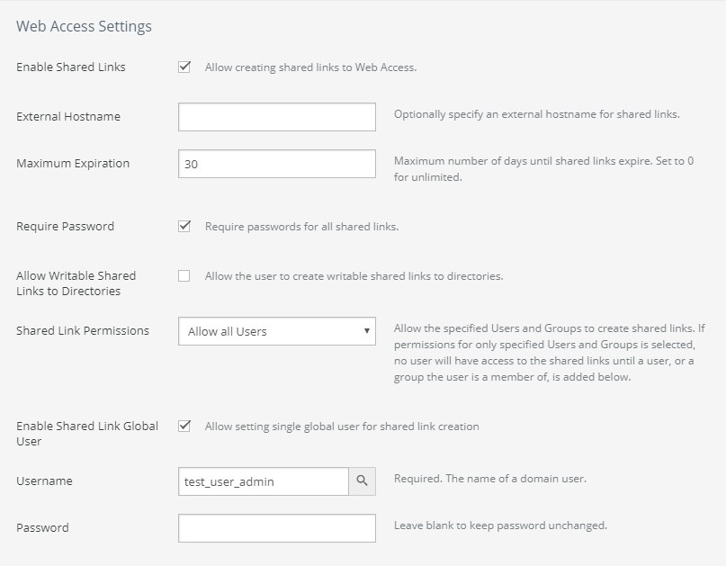Click 'Enable Shared Link Global User' label
726x566 pixels.
pyautogui.click(x=87, y=434)
